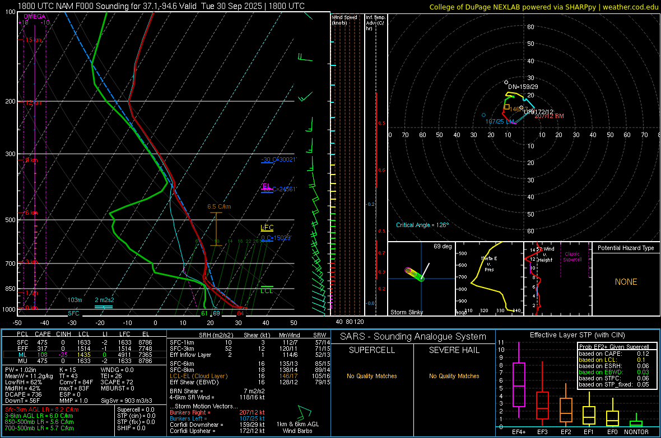Click the 'K = 15' index value
661x438 pixels.
[67, 370]
